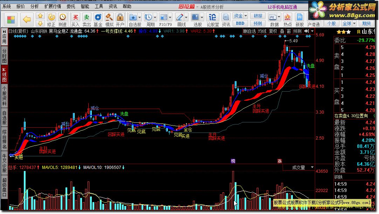The height and width of the screenshot is (214, 379).
Task: Click the 修正 refresh icon
Action: click(51, 17)
